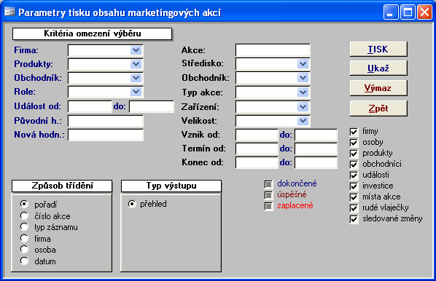The width and height of the screenshot is (436, 281).
Task: Click the form icon in title bar
Action: [x=9, y=12]
